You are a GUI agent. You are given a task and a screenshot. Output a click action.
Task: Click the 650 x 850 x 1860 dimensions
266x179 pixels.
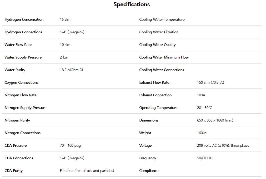[x=215, y=120]
